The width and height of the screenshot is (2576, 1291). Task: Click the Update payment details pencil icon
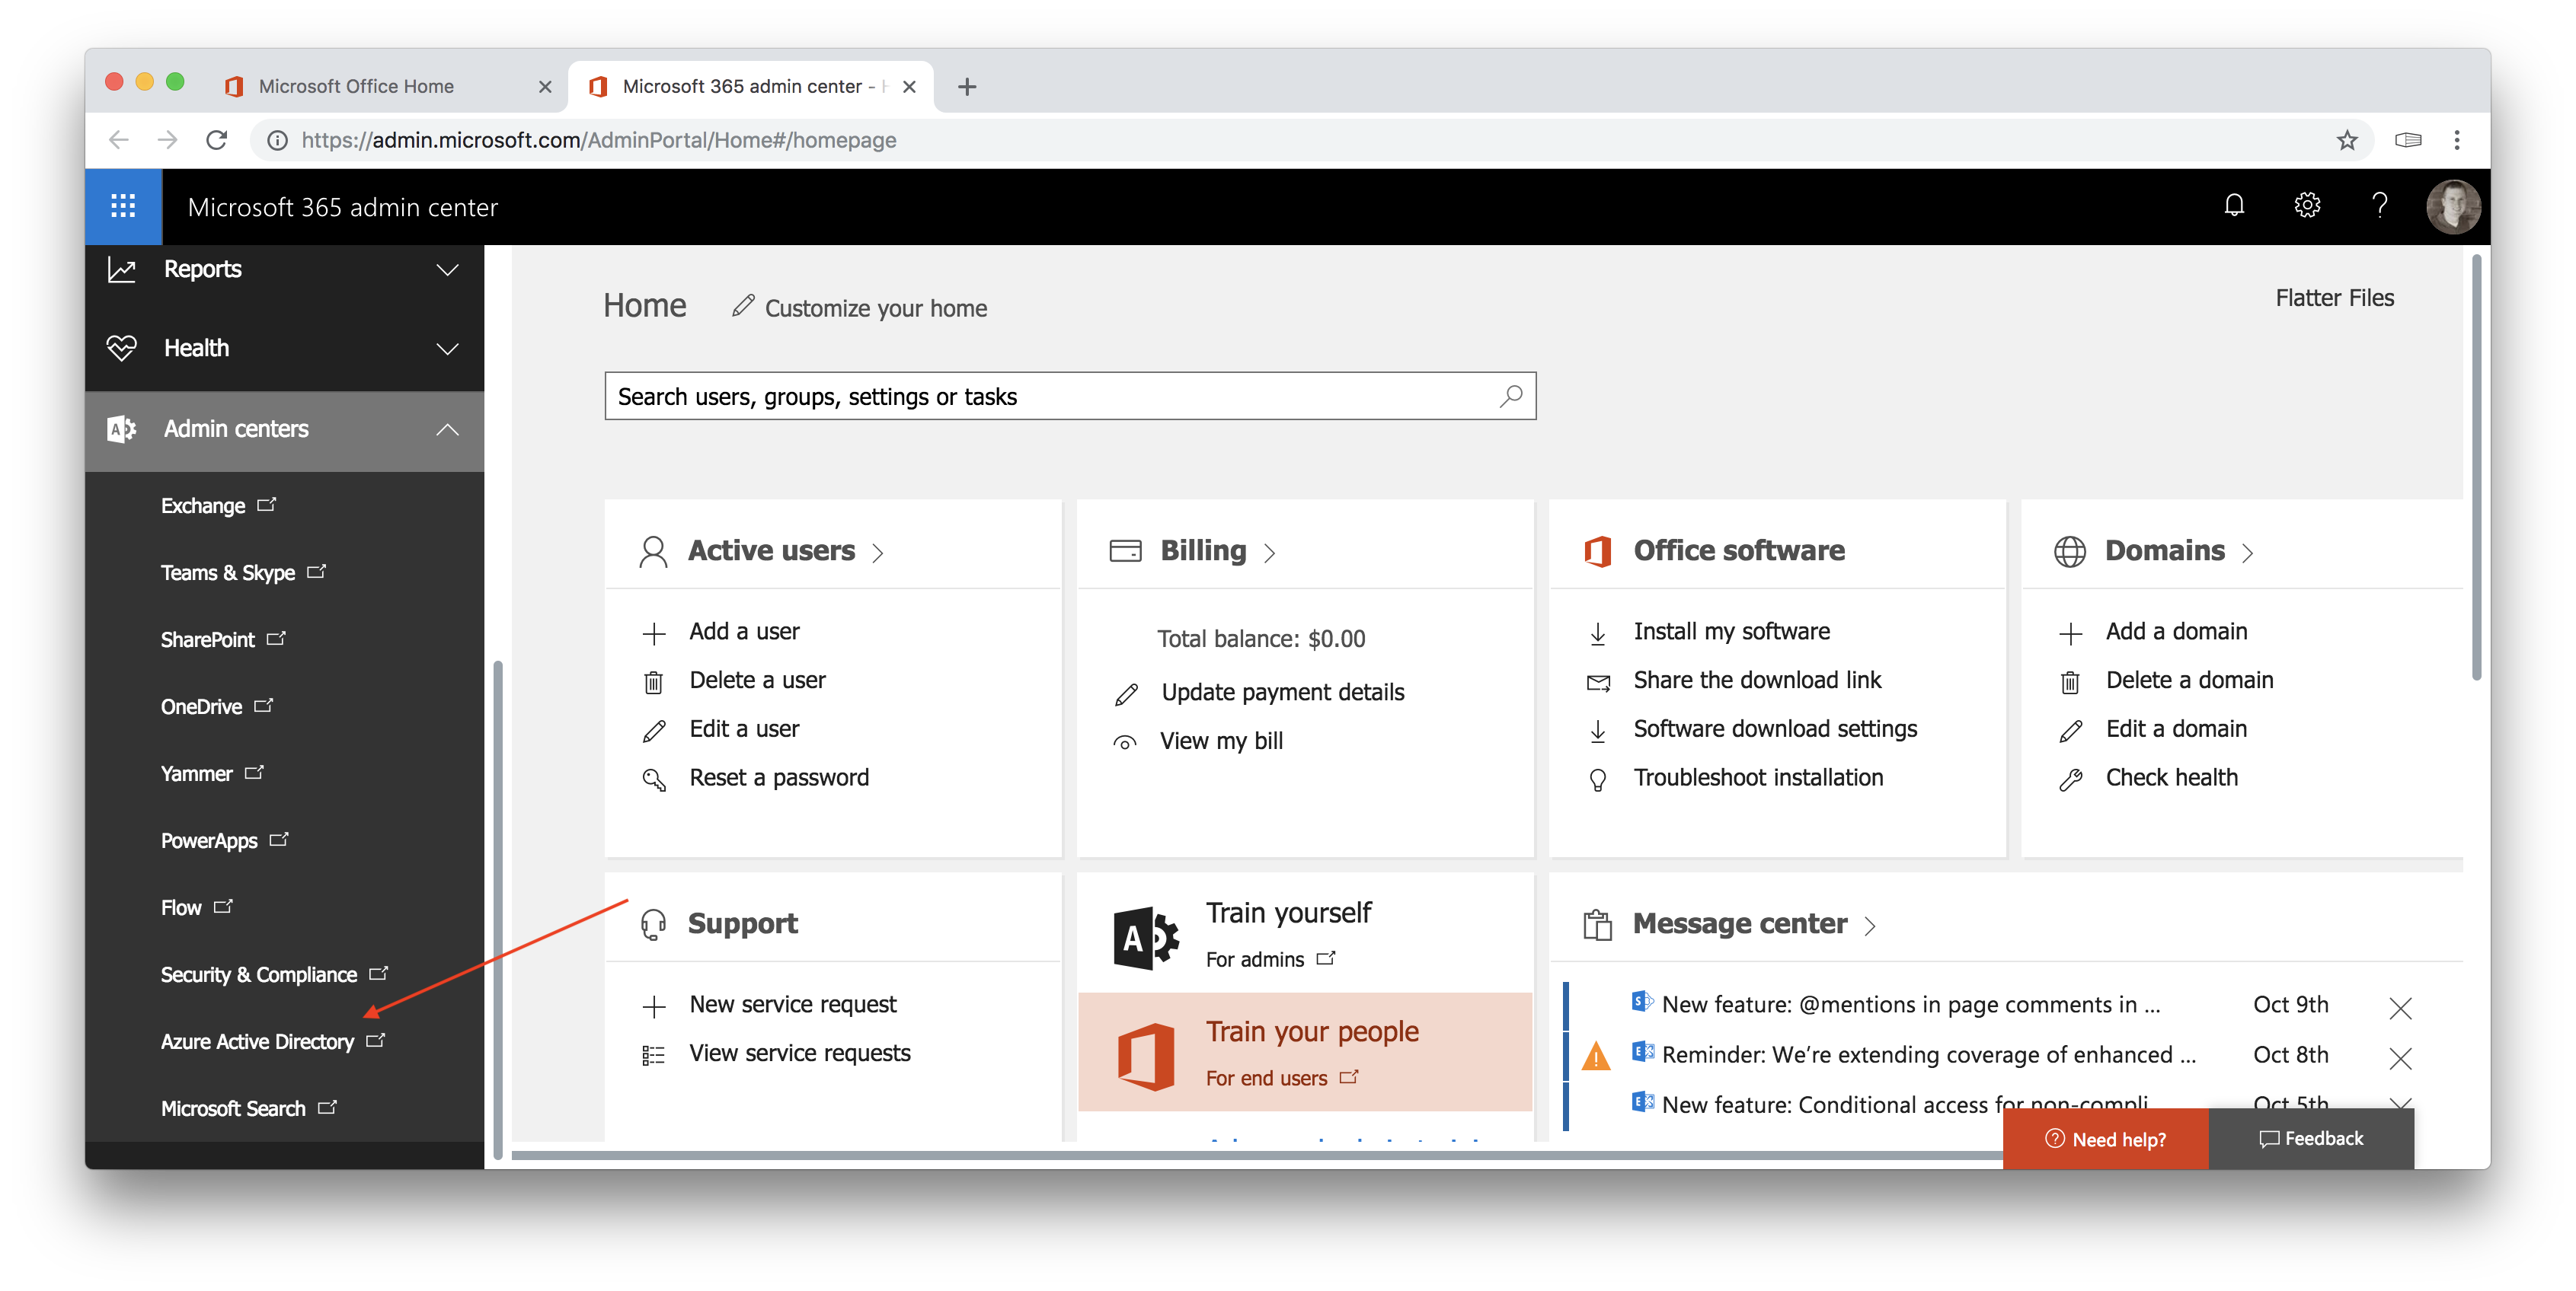point(1126,694)
